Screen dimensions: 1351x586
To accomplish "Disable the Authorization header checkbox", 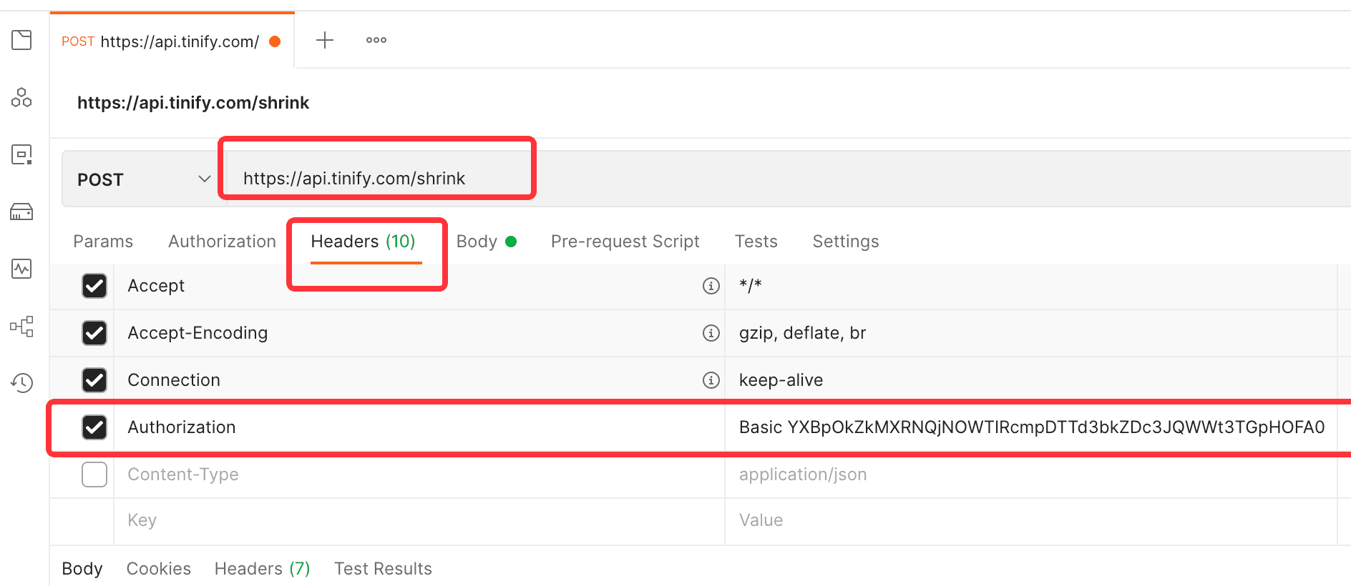I will [94, 427].
